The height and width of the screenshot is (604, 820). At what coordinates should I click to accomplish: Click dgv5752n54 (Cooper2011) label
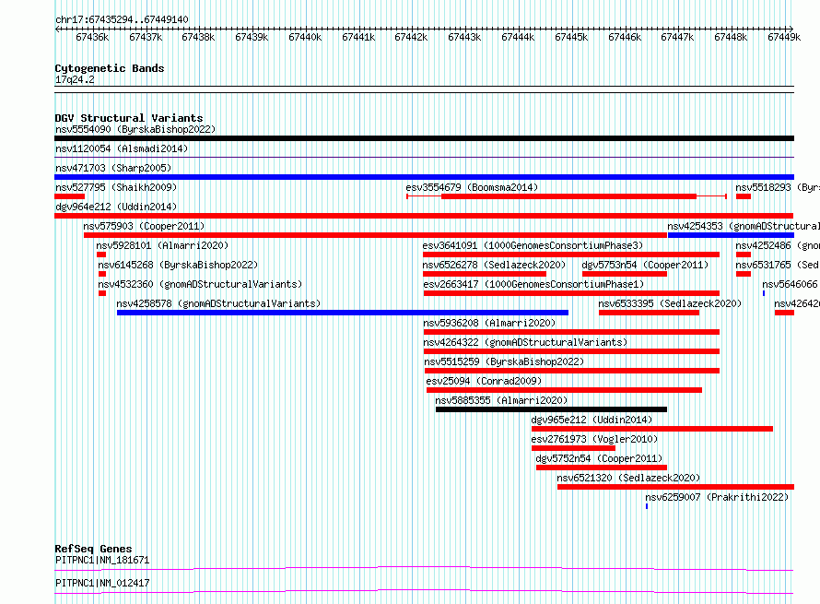point(599,458)
